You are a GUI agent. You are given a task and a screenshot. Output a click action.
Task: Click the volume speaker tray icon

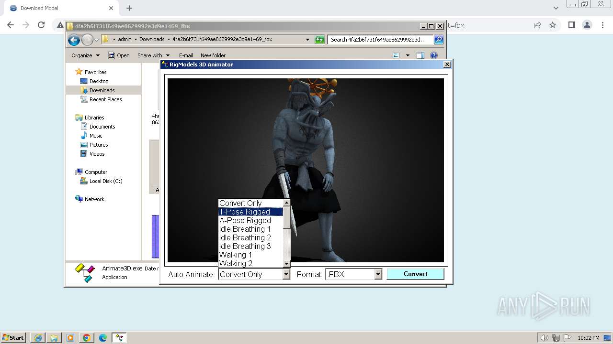click(x=545, y=338)
